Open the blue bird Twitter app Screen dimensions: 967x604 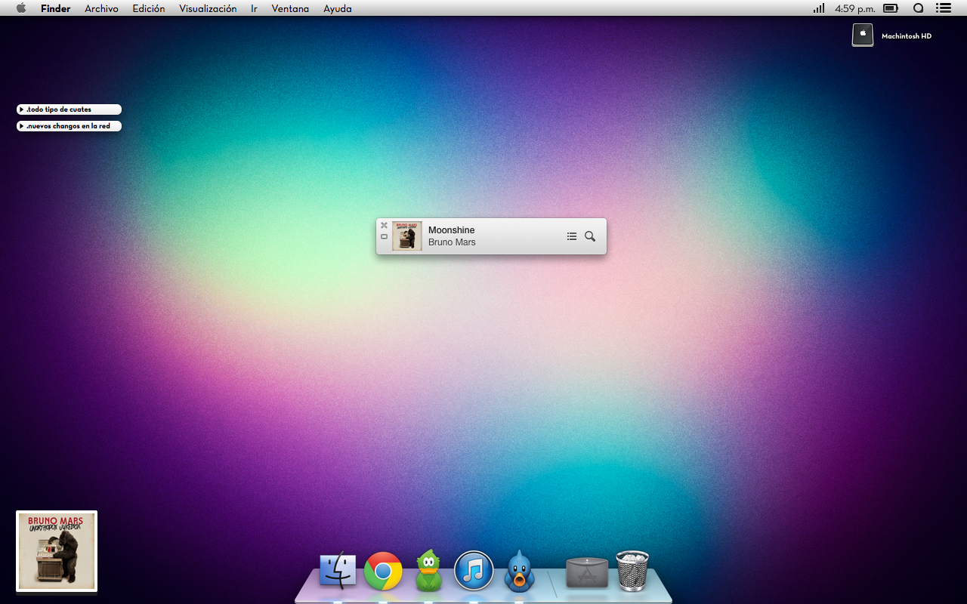[519, 571]
